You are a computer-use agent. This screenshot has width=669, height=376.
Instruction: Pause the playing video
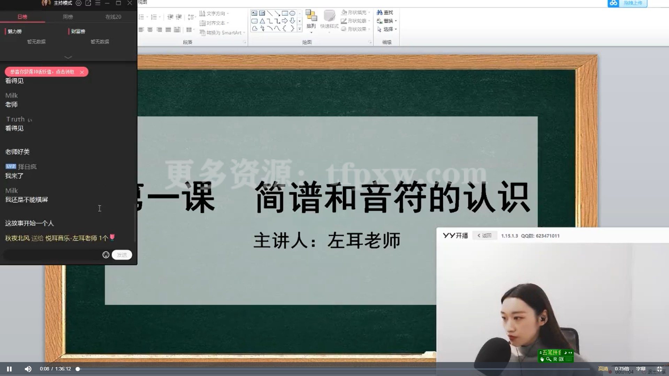[x=9, y=369]
